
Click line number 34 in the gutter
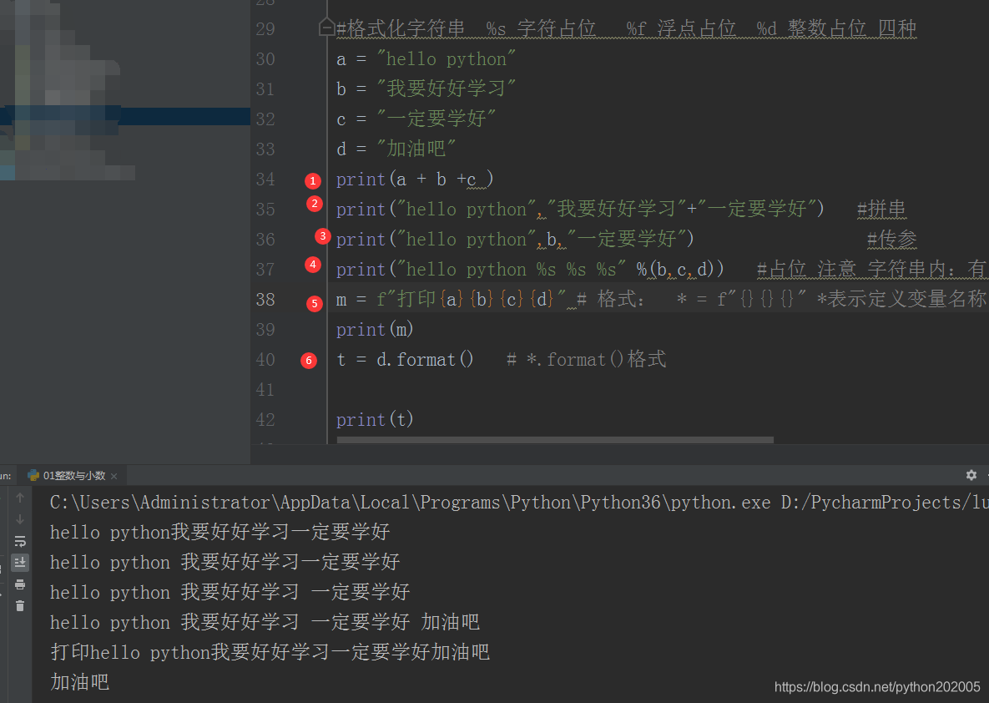pos(265,180)
